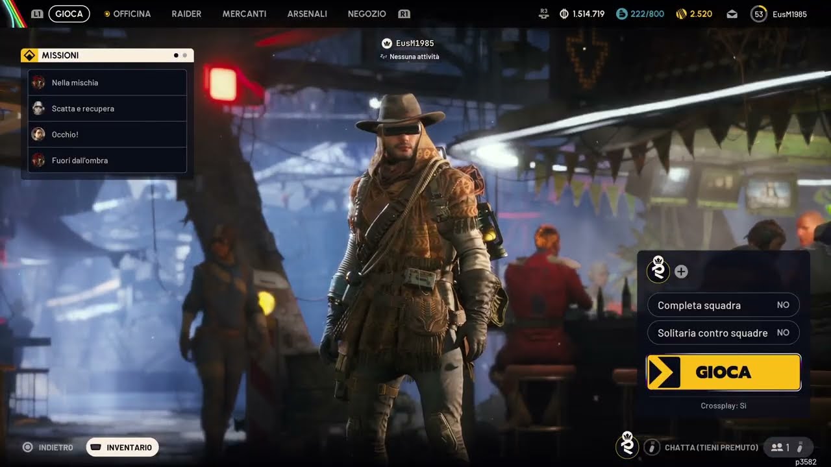Click the Fuori dall'ombra mission avatar

pyautogui.click(x=38, y=160)
